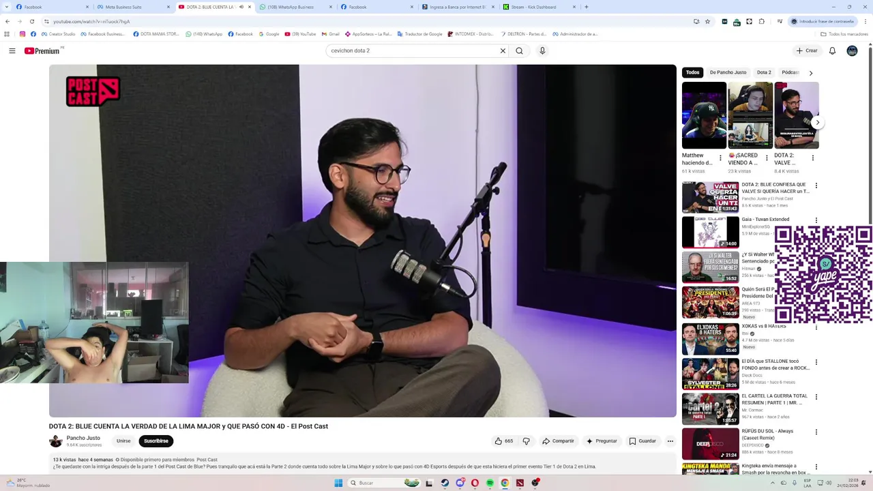873x491 pixels.
Task: Dislike the video
Action: (x=526, y=441)
